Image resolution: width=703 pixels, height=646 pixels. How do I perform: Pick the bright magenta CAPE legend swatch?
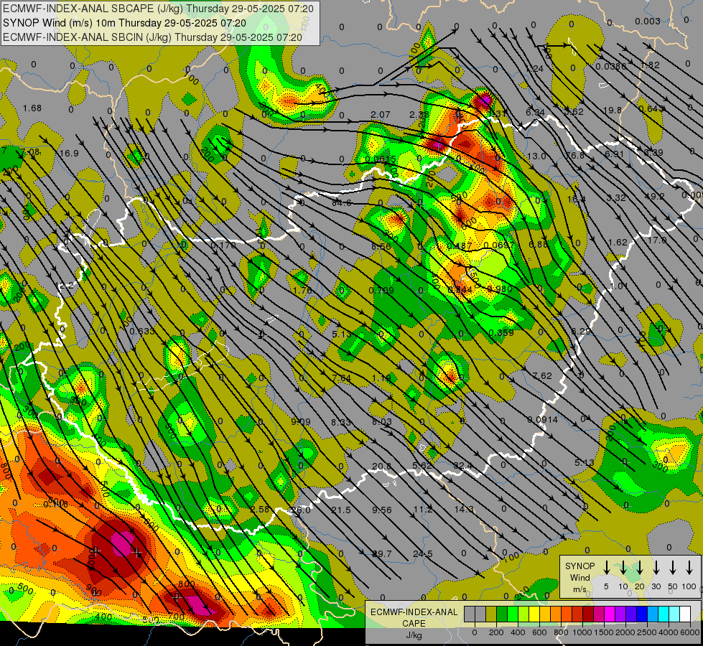[x=610, y=614]
